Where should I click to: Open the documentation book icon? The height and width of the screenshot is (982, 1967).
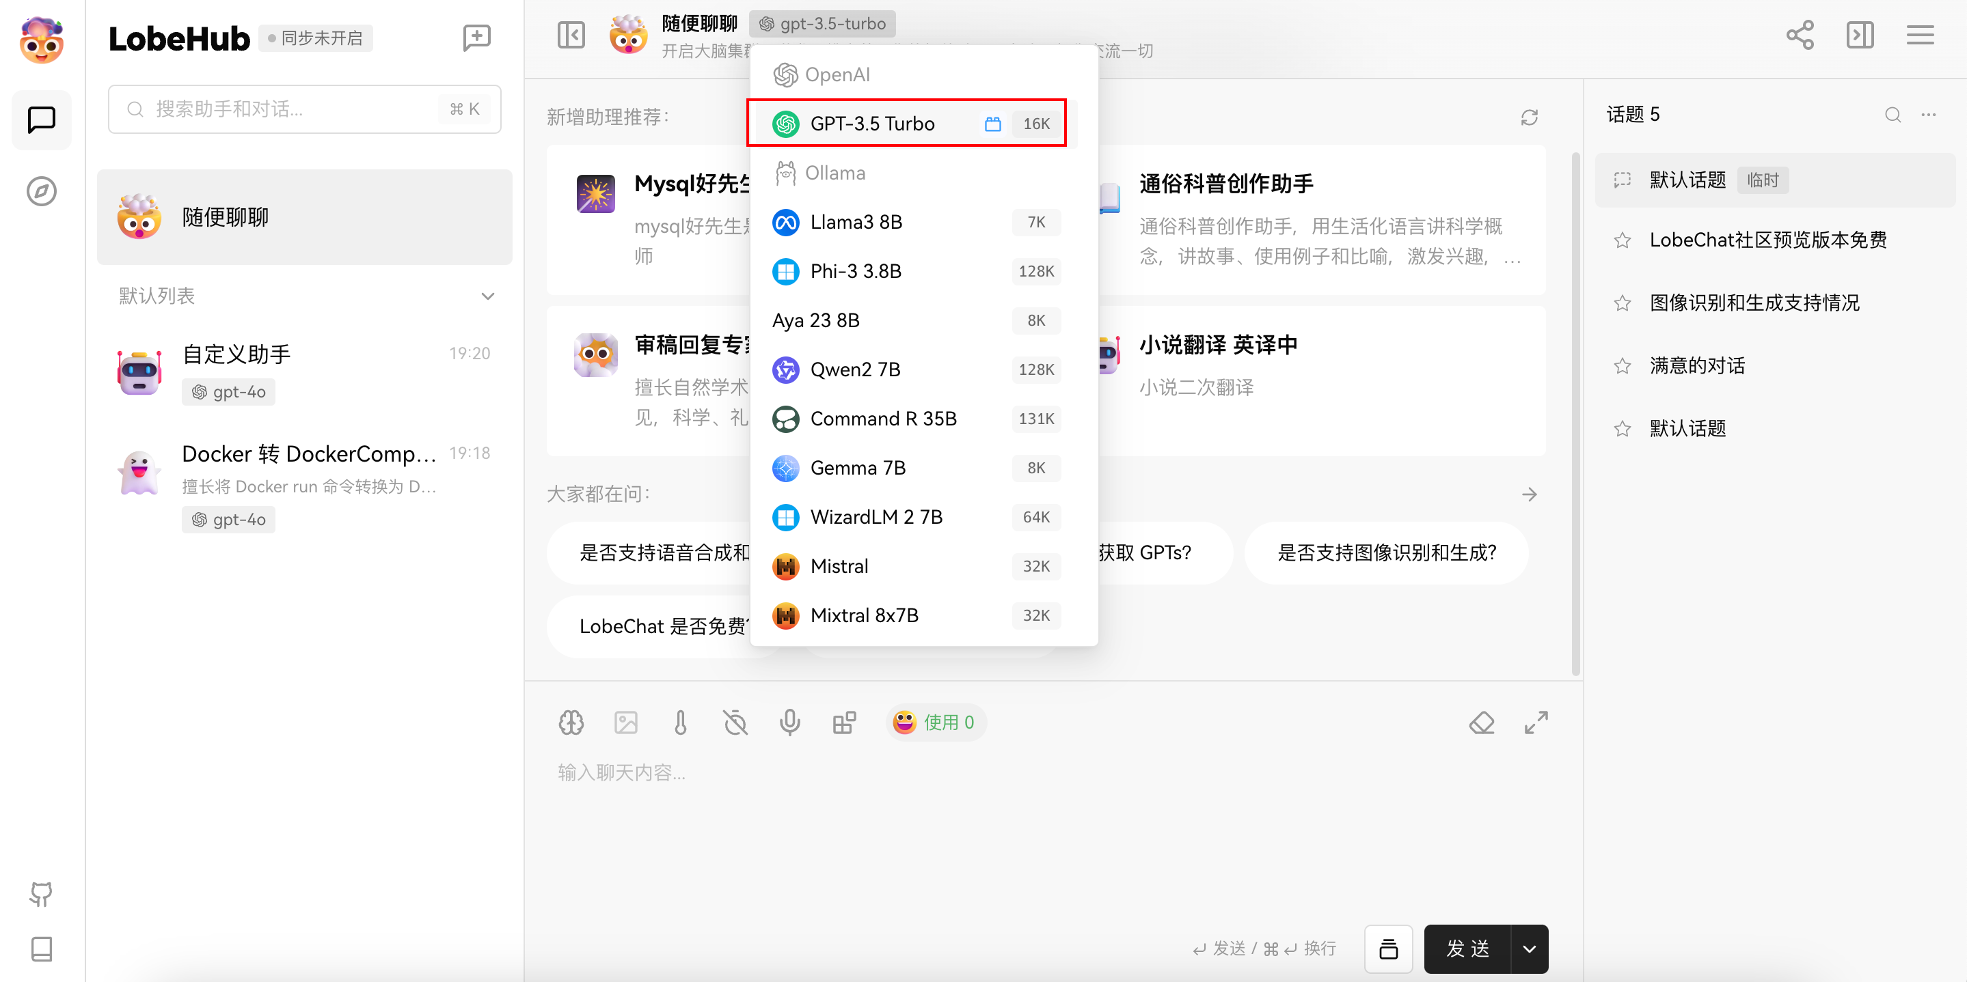pyautogui.click(x=41, y=949)
